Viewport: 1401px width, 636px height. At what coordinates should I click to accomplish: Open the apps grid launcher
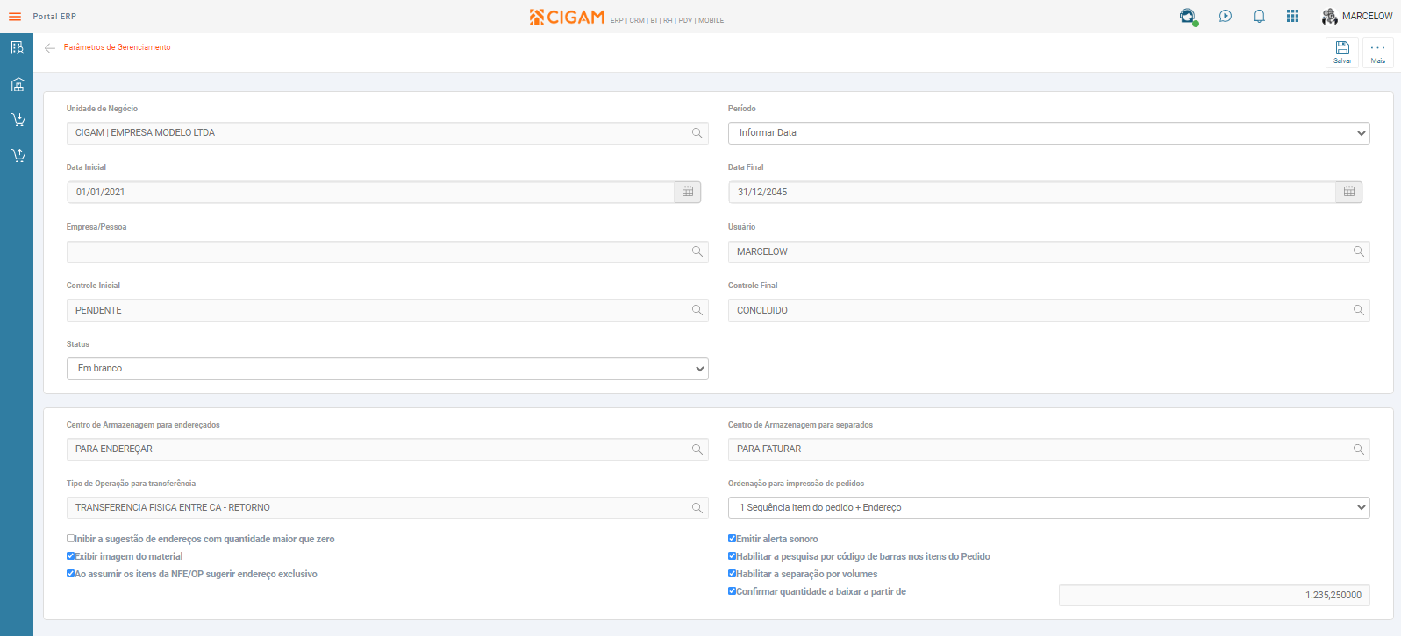click(1292, 17)
